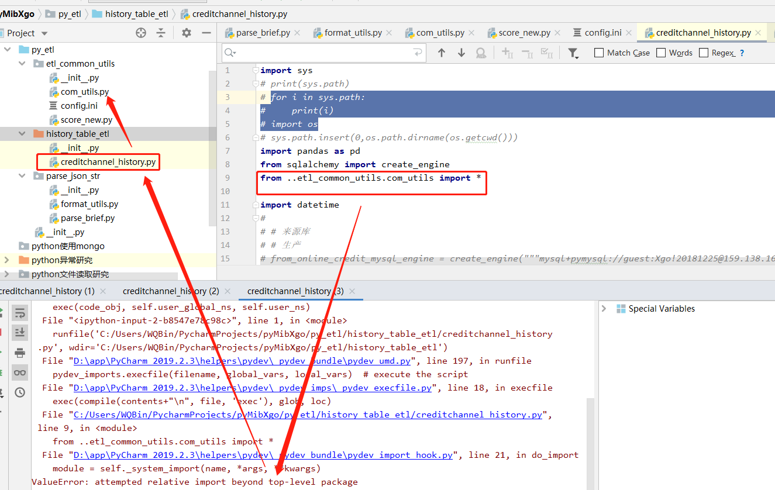Image resolution: width=775 pixels, height=490 pixels.
Task: Enable the Regex checkbox
Action: 704,53
